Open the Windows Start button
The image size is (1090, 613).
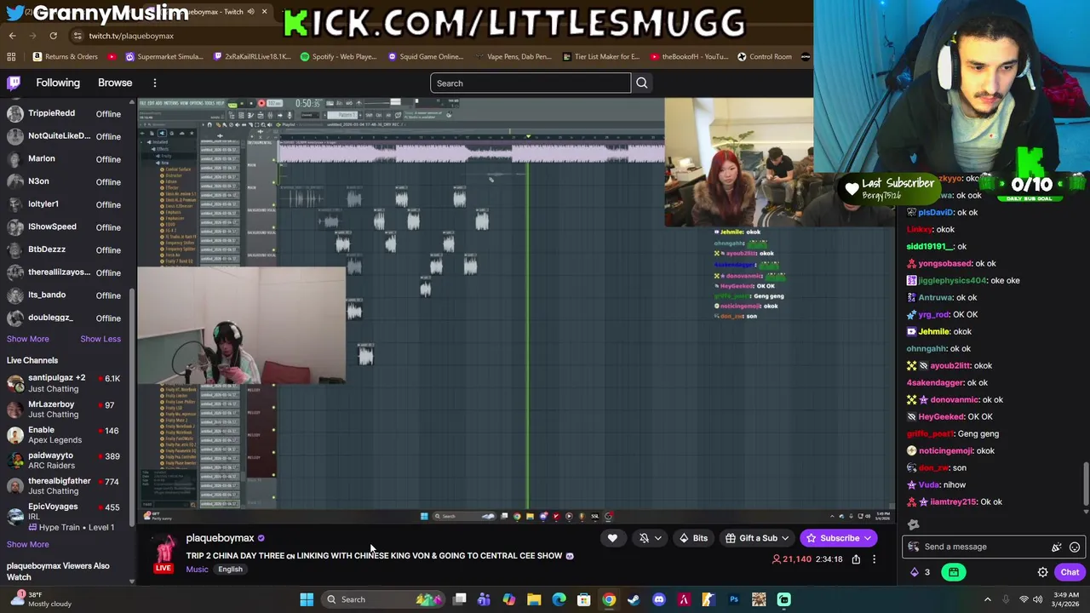pos(307,599)
